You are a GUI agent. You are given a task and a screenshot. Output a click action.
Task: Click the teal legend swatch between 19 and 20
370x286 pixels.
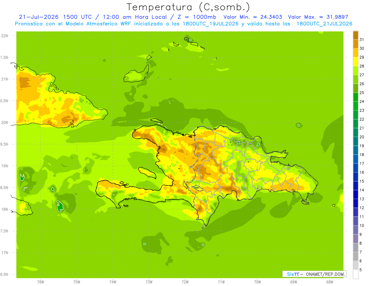tap(356, 141)
